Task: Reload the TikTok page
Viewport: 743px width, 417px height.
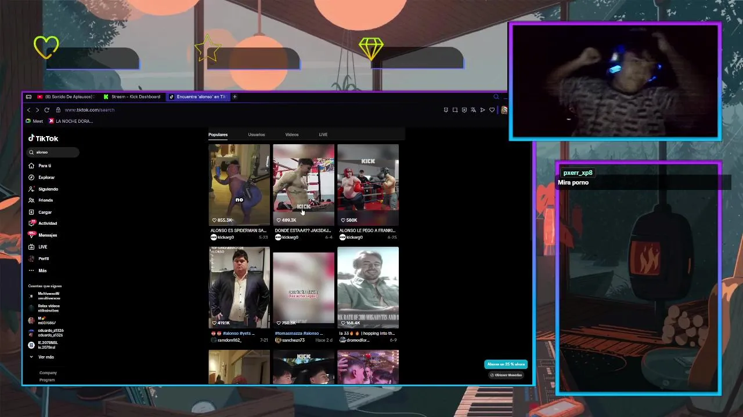Action: pyautogui.click(x=47, y=110)
